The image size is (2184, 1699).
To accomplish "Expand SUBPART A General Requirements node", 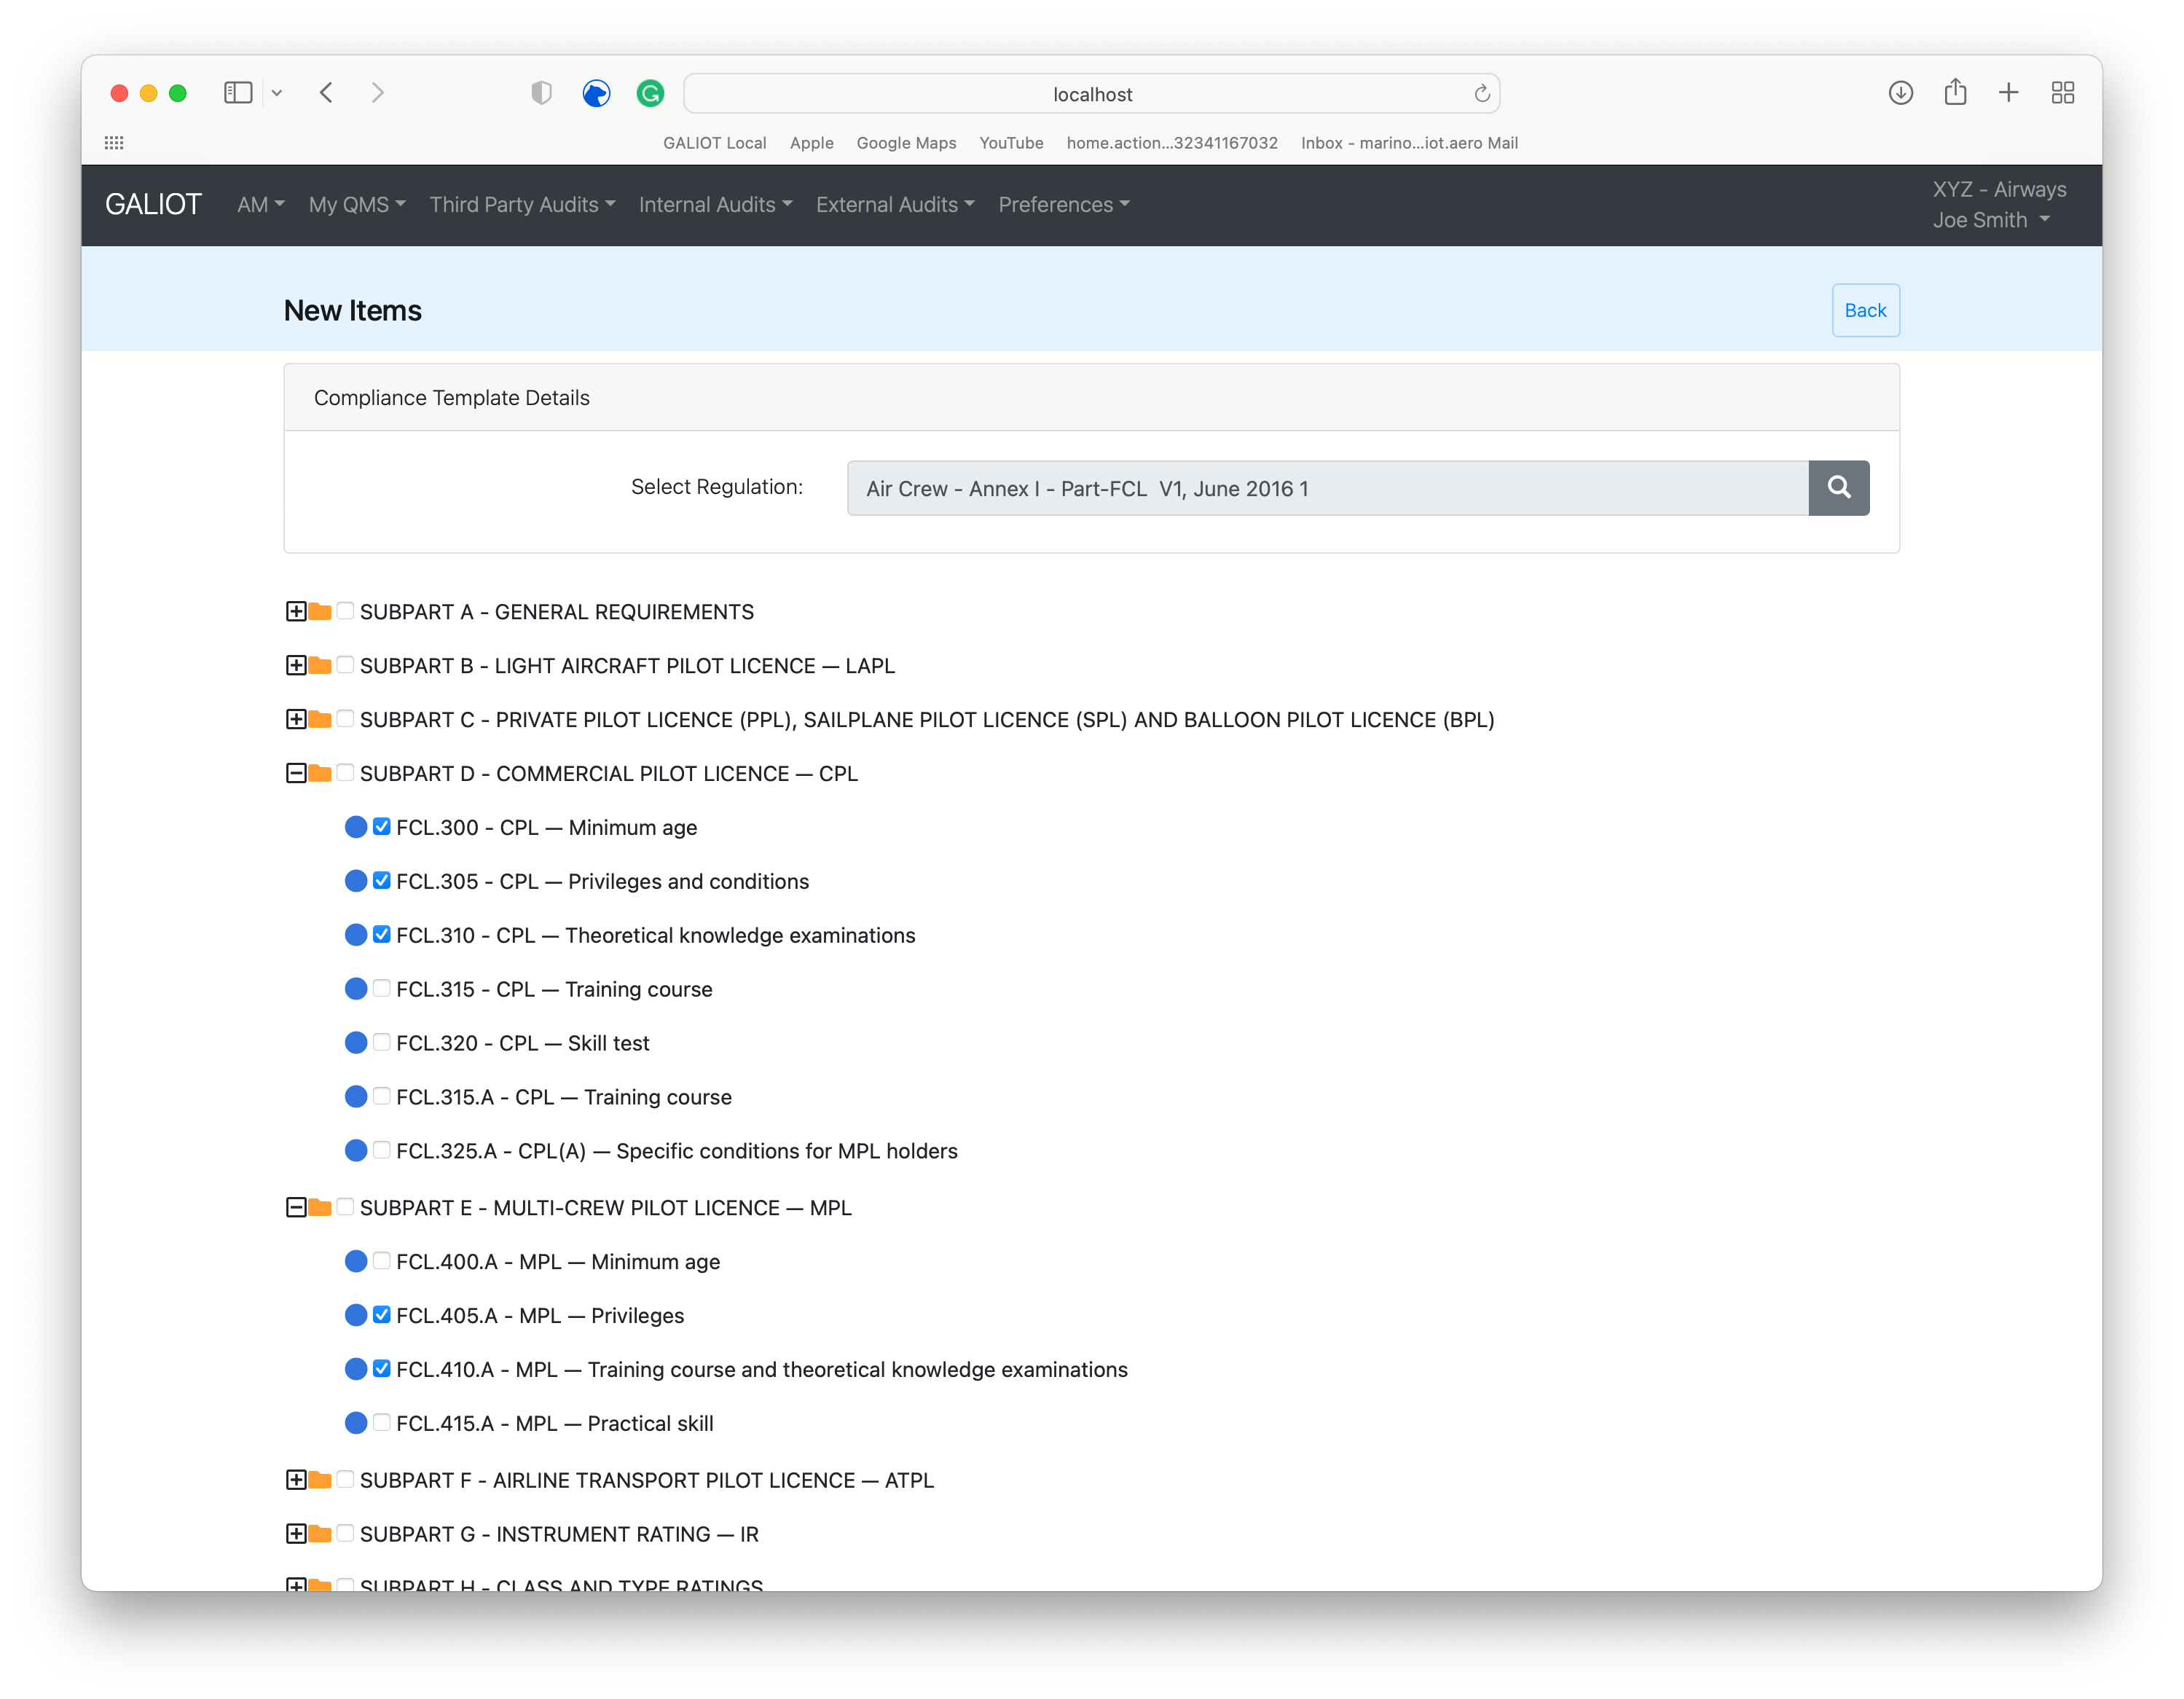I will [x=296, y=611].
